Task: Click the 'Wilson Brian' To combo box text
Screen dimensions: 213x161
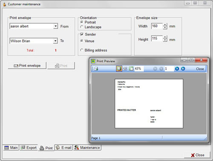Action: pos(20,41)
